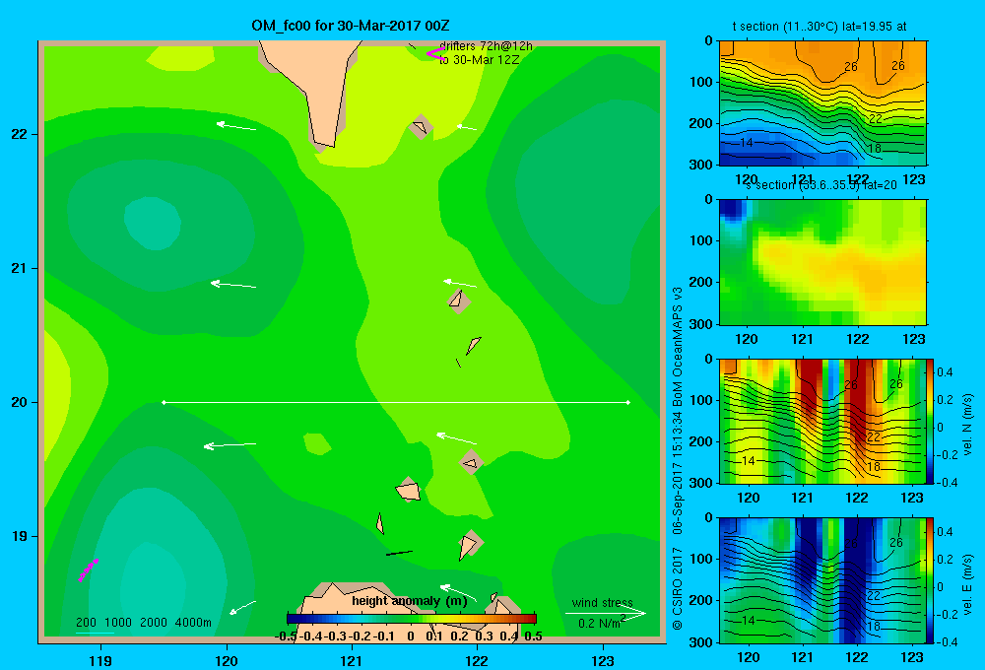Image resolution: width=985 pixels, height=670 pixels.
Task: Pick the vel. N vertical colorbar
Action: coord(931,421)
